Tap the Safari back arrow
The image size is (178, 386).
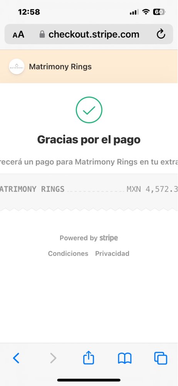click(16, 358)
